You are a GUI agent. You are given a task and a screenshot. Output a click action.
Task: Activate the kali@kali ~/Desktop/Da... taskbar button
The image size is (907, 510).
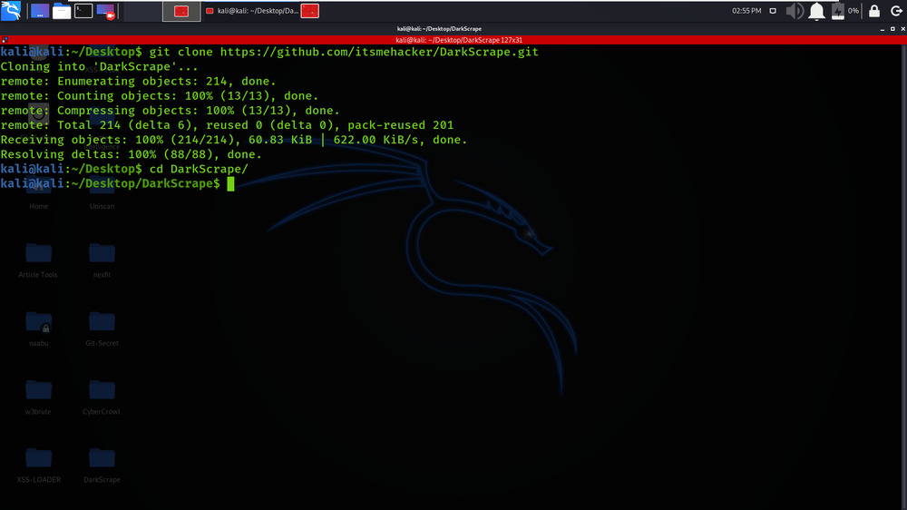click(252, 11)
